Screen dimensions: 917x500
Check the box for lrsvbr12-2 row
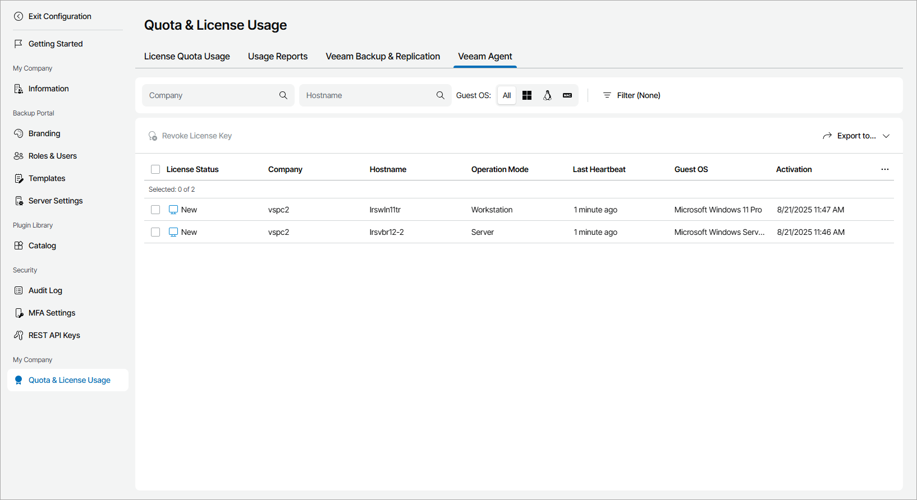[x=155, y=232]
